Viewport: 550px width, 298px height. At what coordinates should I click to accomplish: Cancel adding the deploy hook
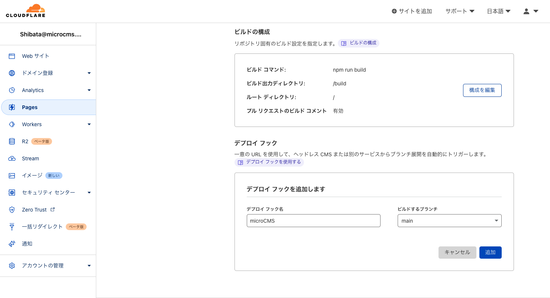[457, 252]
